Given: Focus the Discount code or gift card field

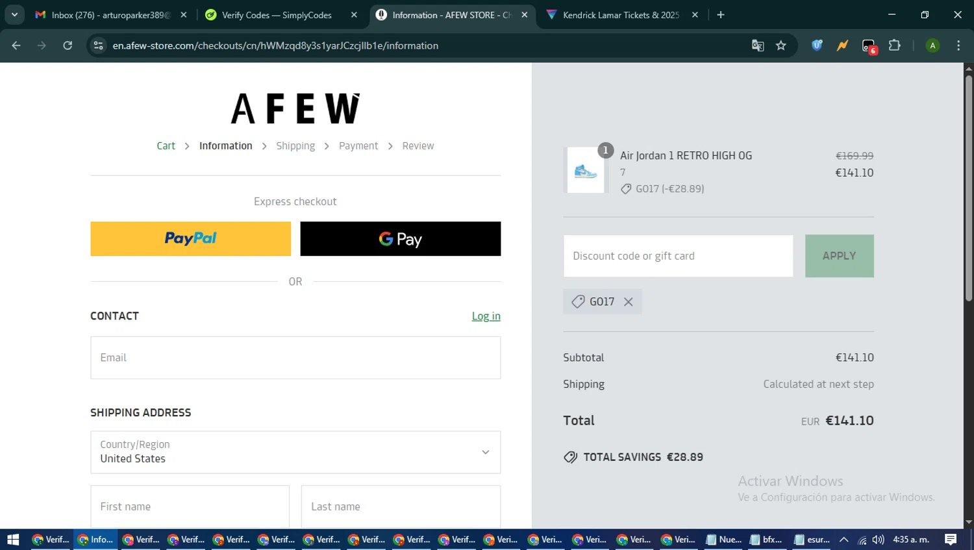Looking at the screenshot, I should click(678, 256).
